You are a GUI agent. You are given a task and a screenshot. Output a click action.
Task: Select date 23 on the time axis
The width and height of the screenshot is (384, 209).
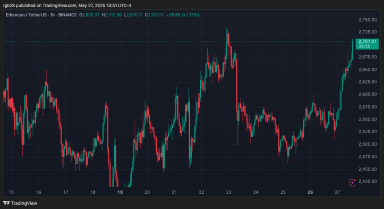pyautogui.click(x=229, y=193)
